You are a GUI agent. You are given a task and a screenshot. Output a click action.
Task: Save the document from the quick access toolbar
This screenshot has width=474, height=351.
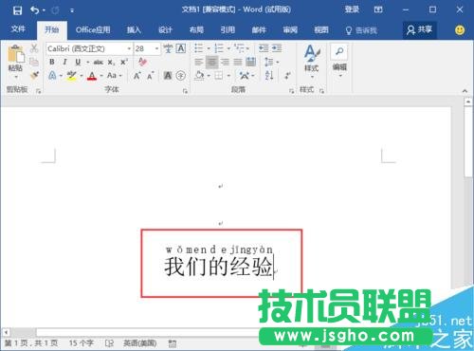pyautogui.click(x=17, y=10)
